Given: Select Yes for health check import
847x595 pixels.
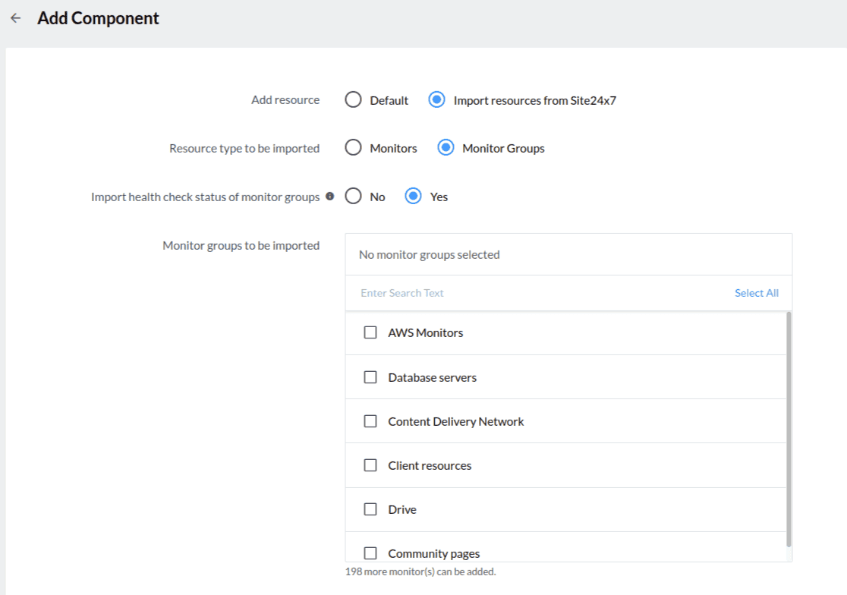Looking at the screenshot, I should pos(413,197).
